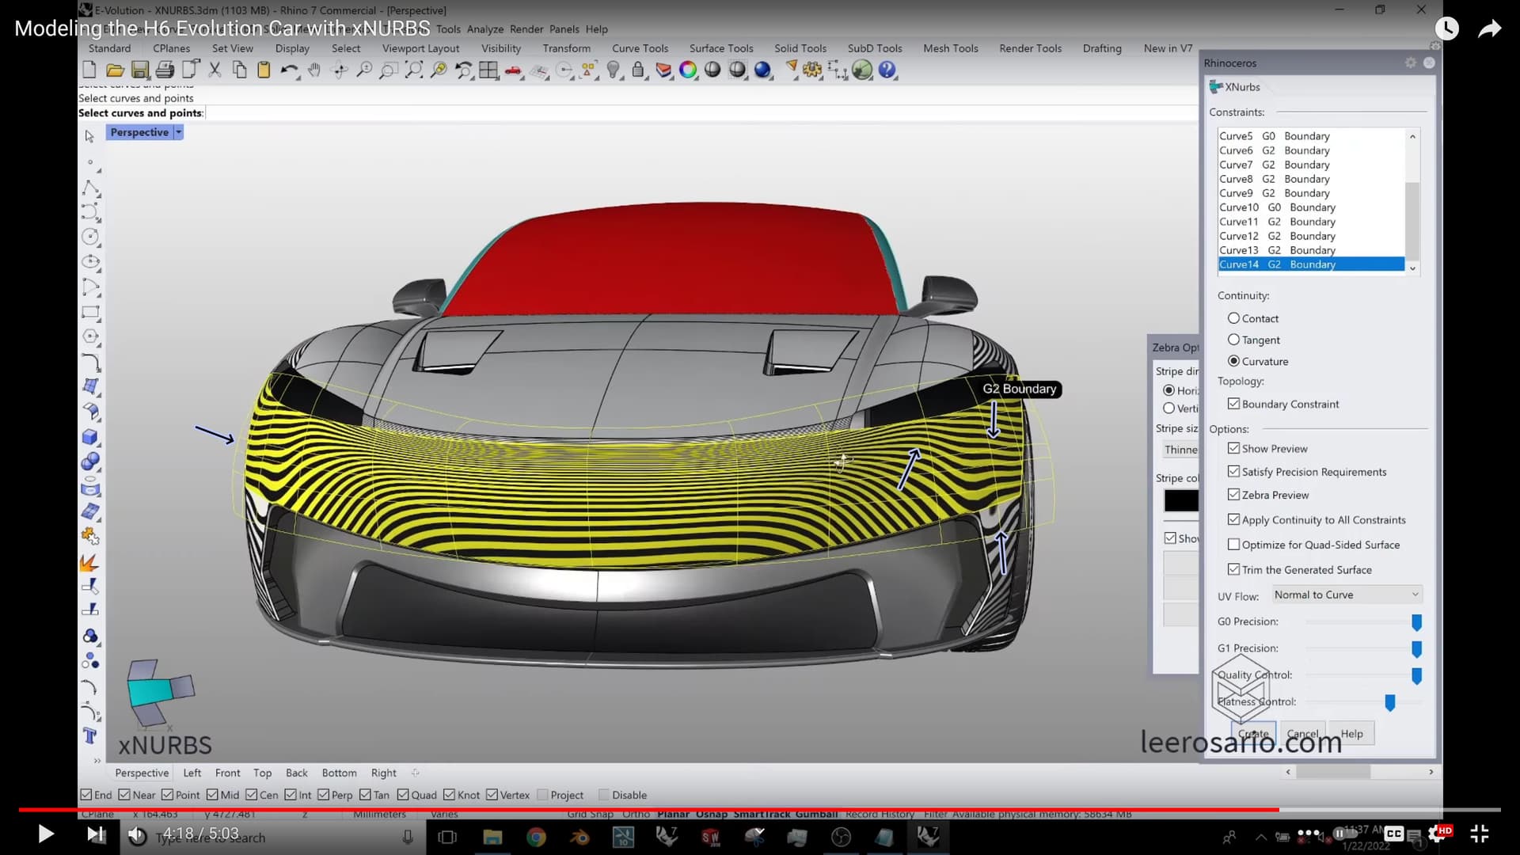Click the Paste clipboard icon
The image size is (1520, 855).
pos(264,70)
